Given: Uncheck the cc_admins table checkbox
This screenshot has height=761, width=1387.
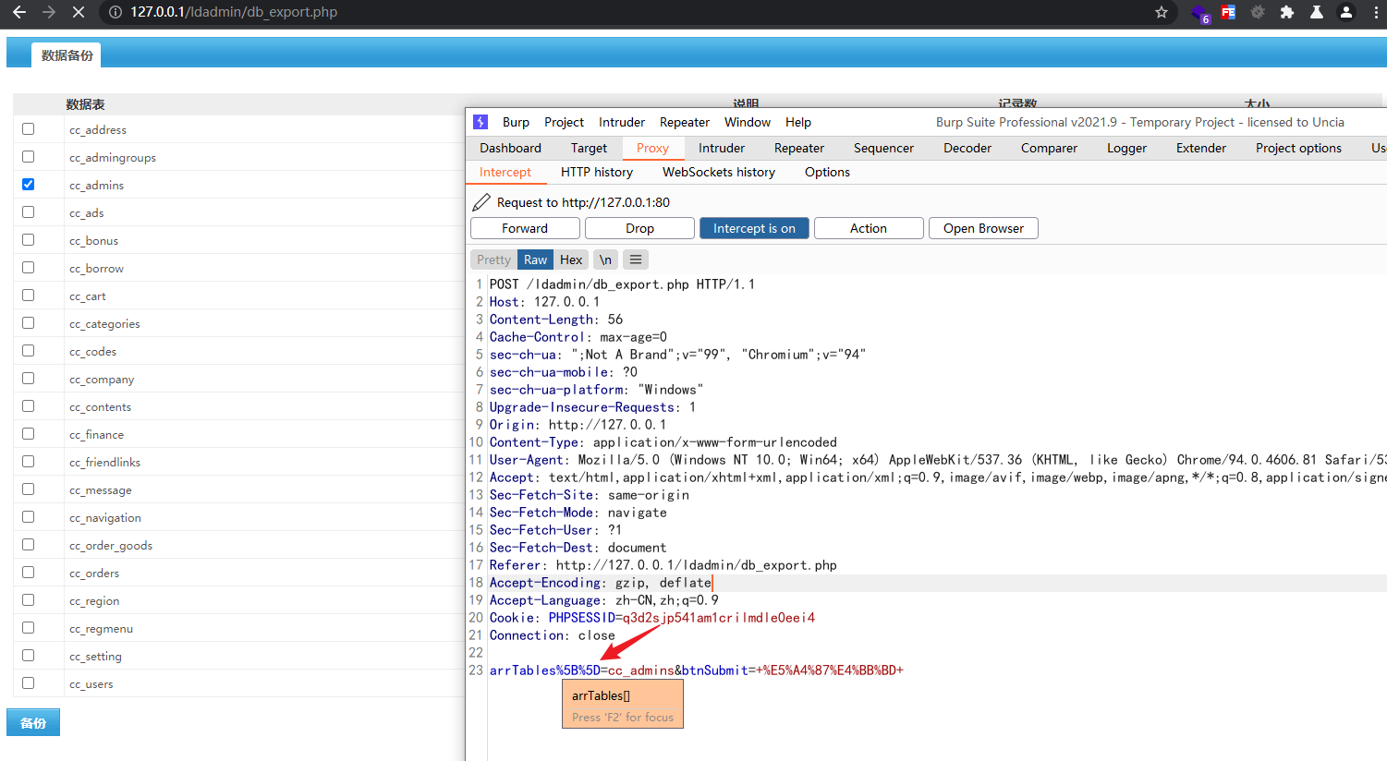Looking at the screenshot, I should click(x=28, y=185).
